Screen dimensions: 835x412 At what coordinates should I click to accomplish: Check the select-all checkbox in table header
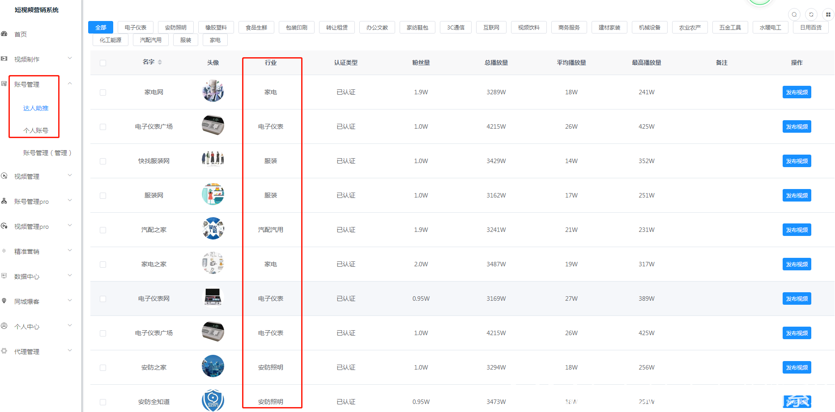click(x=102, y=63)
